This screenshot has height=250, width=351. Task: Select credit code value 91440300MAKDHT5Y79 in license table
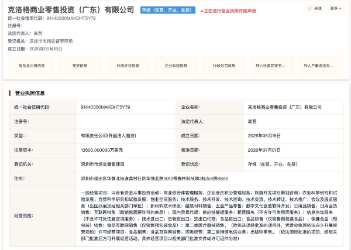pos(105,107)
